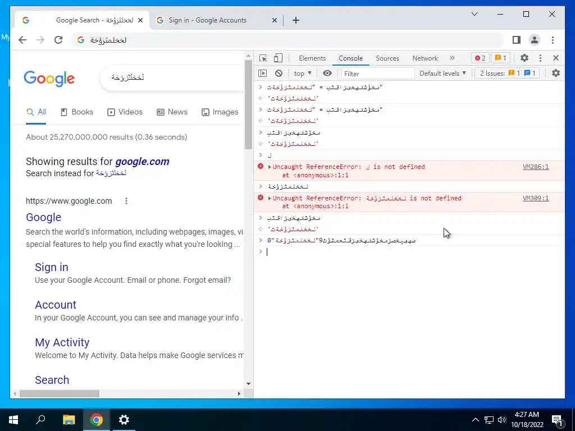Open the Chrome profile avatar
Image resolution: width=575 pixels, height=431 pixels.
coord(535,40)
